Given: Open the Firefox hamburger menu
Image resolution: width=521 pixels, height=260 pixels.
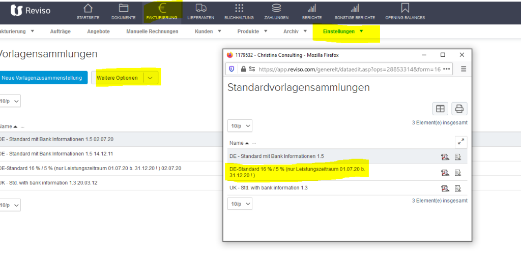Looking at the screenshot, I should 464,69.
